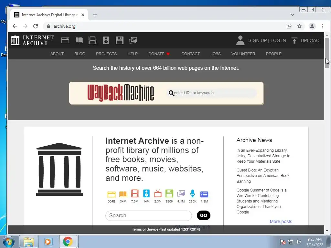Open the PEOPLE menu item
331x248 pixels.
[x=273, y=54]
